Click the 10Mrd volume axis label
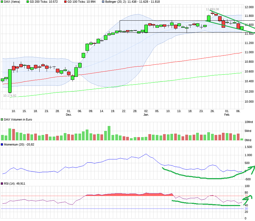The image size is (255, 221). coord(249,122)
